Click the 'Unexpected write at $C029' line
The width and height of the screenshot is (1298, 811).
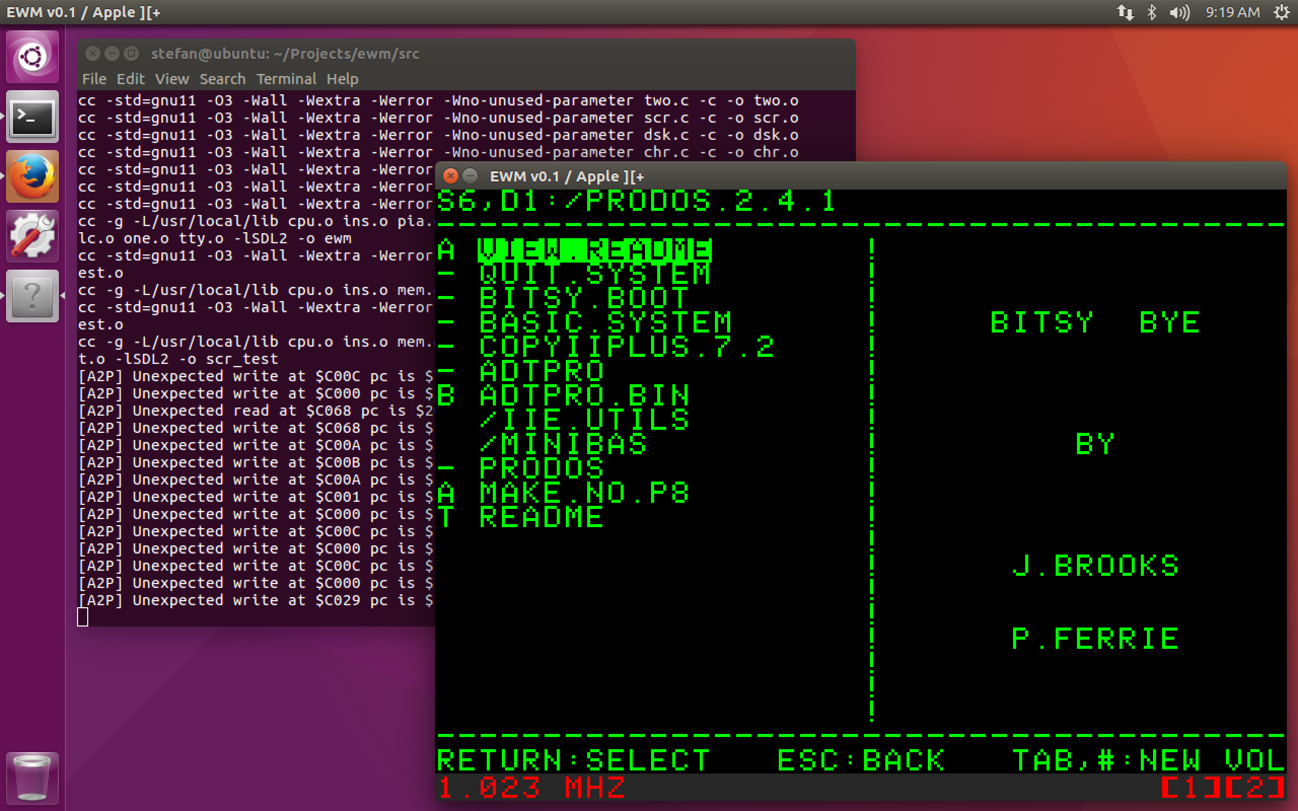pos(256,600)
